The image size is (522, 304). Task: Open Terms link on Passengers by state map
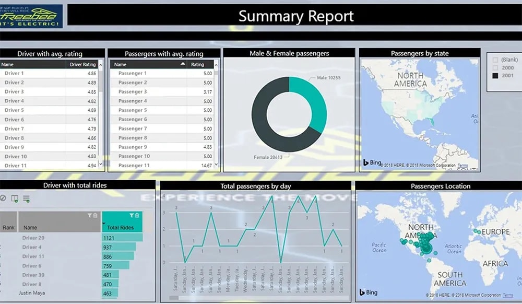pos(462,166)
